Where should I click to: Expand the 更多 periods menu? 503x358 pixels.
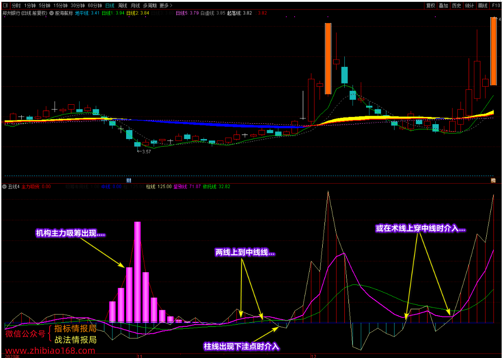coord(166,5)
